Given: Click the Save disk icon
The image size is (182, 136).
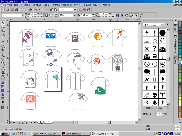Looking at the screenshot, I should click(x=12, y=10).
